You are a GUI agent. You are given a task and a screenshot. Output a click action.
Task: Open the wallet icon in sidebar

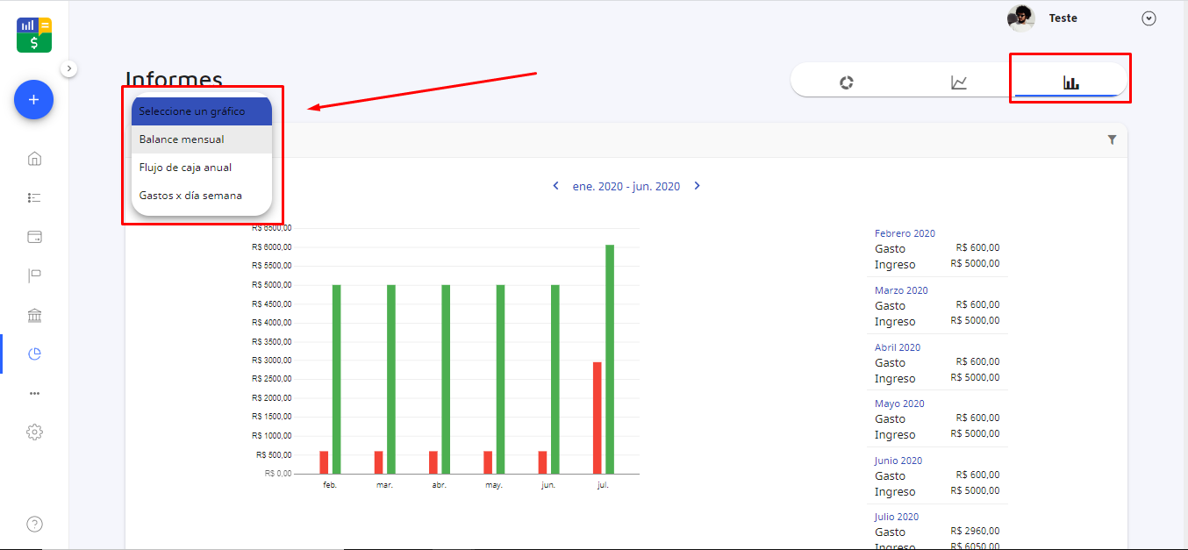pos(34,237)
